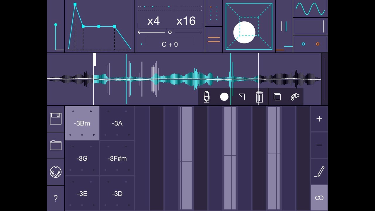The image size is (375, 211).
Task: Click the cyan waveform peak region center
Action: (x=195, y=79)
